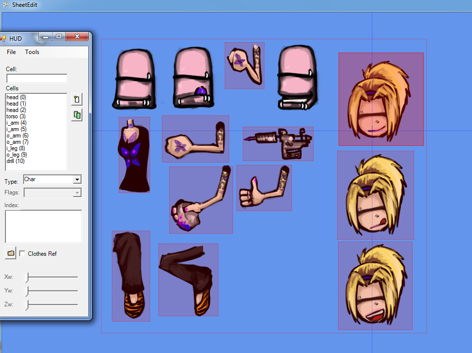Click the first pink chair sprite
The height and width of the screenshot is (353, 472).
pyautogui.click(x=134, y=79)
